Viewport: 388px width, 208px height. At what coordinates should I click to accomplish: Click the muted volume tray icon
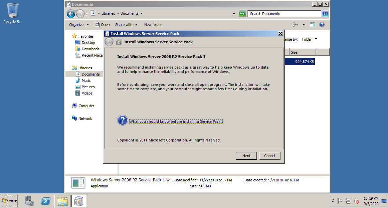pos(356,201)
